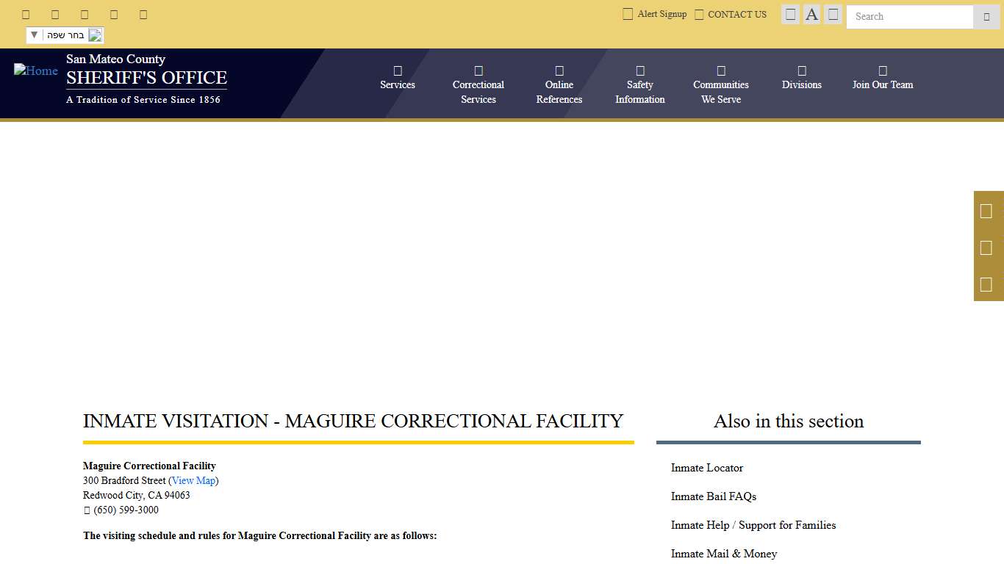The width and height of the screenshot is (1004, 564).
Task: Open the language selector dropdown
Action: point(65,35)
